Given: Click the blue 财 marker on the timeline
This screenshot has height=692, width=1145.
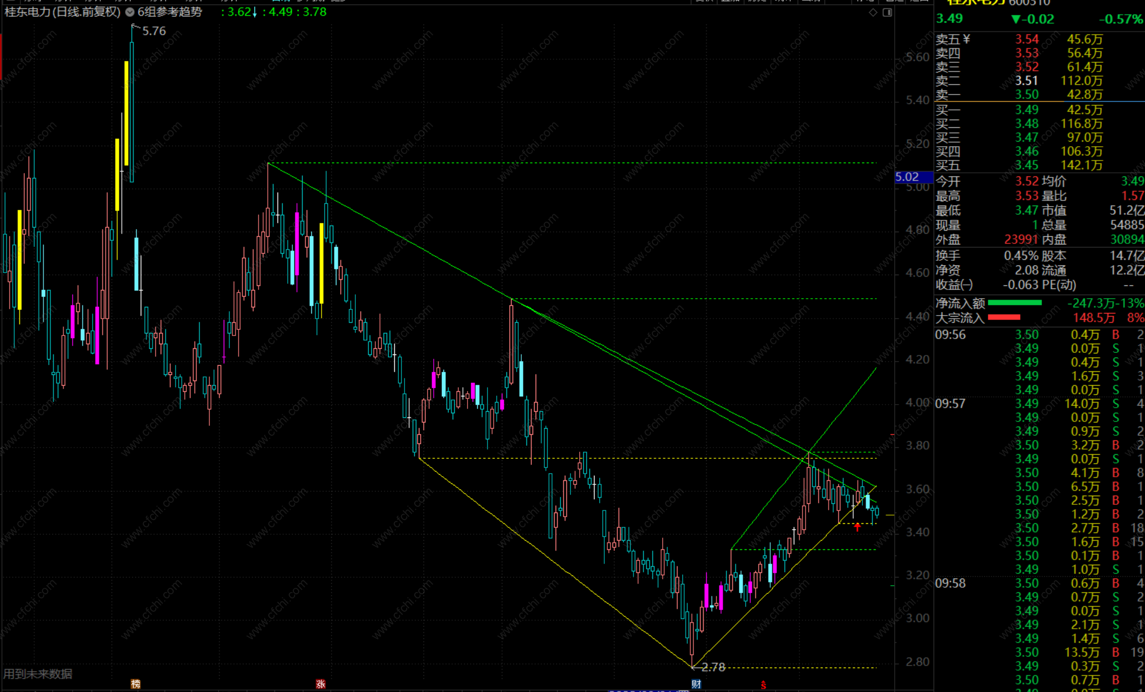Looking at the screenshot, I should (696, 684).
